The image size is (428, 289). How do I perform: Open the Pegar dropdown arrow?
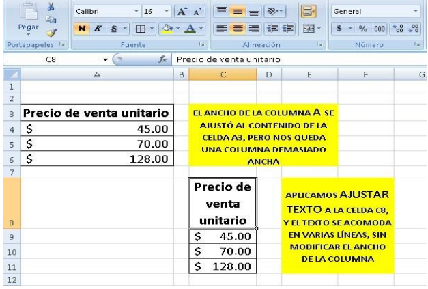point(29,35)
